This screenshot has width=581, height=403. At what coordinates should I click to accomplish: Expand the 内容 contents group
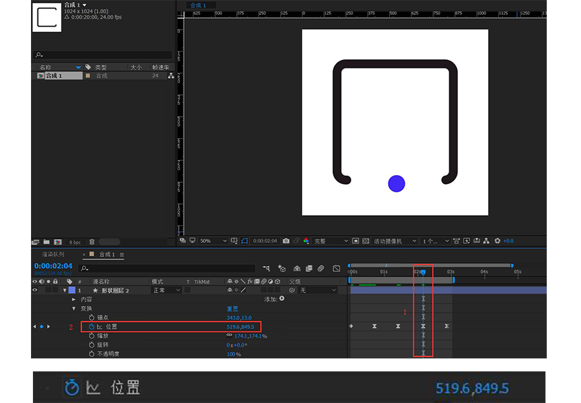coord(74,300)
